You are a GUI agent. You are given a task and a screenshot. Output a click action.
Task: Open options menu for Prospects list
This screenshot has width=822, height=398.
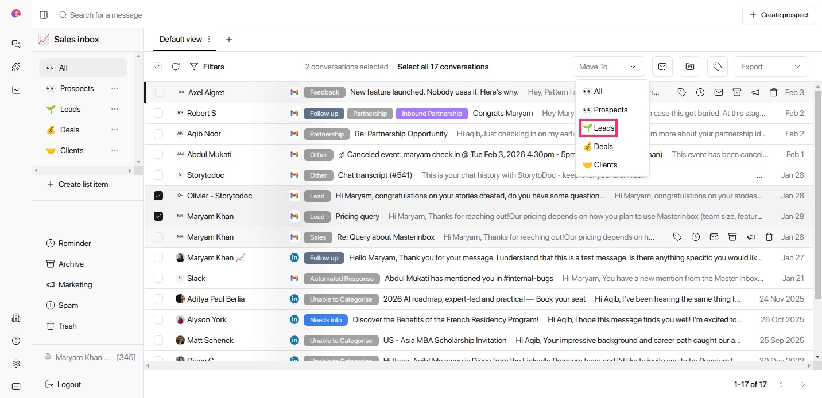(x=115, y=88)
